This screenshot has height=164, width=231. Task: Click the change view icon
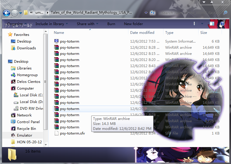(x=196, y=24)
